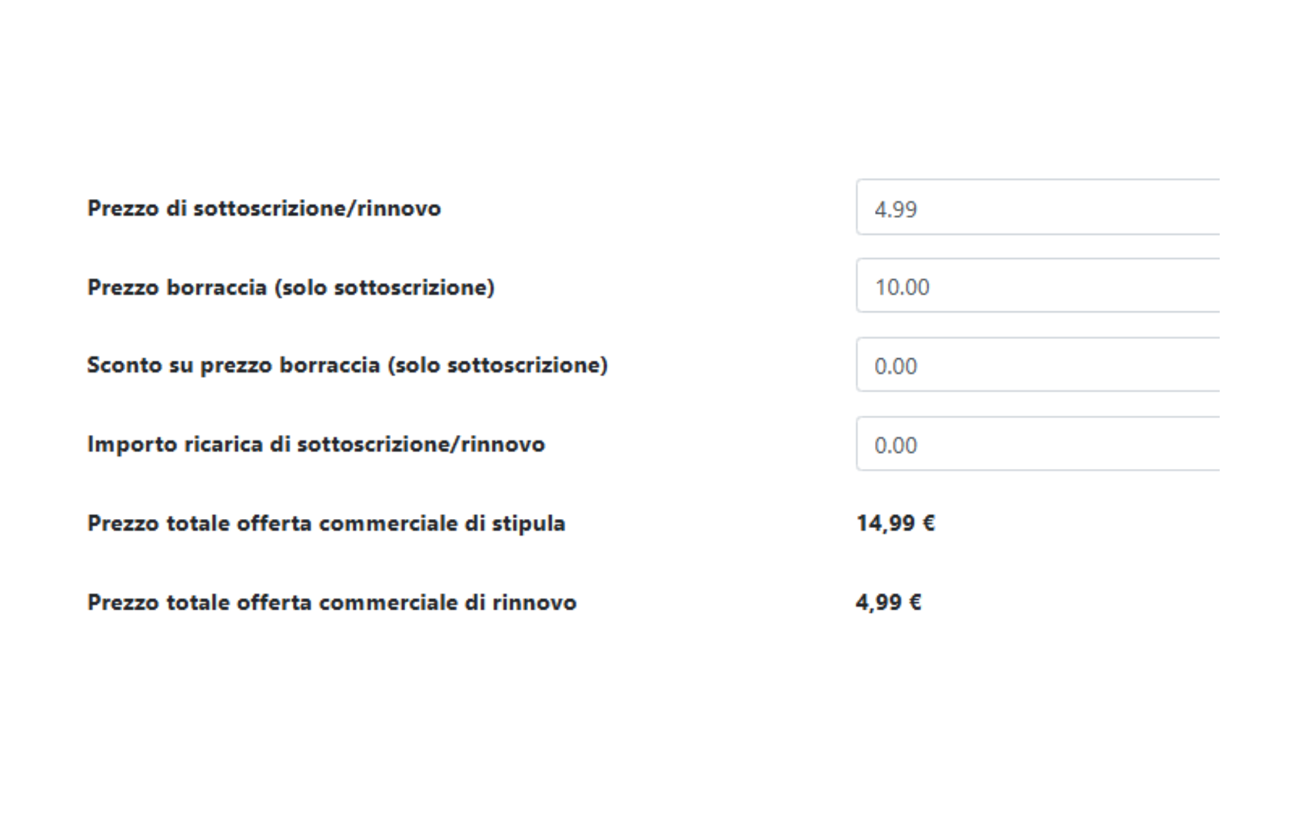Click the Prezzo di sottoscrizione/rinnovo input field

click(x=1038, y=208)
